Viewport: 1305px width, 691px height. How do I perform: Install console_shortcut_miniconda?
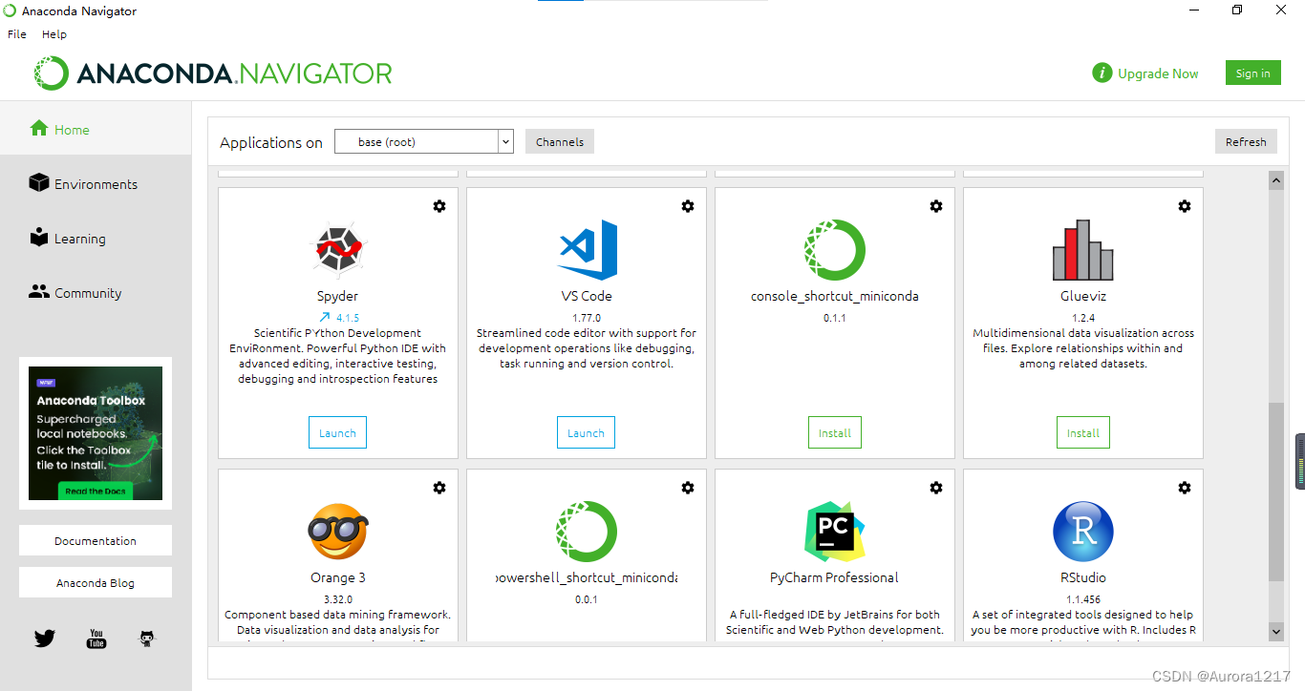[835, 432]
